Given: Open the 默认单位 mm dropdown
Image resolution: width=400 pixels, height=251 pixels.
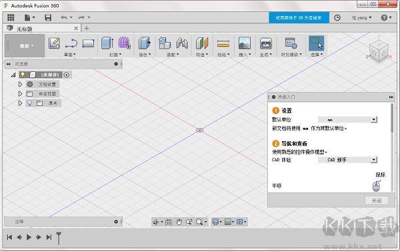Looking at the screenshot, I should click(x=347, y=120).
